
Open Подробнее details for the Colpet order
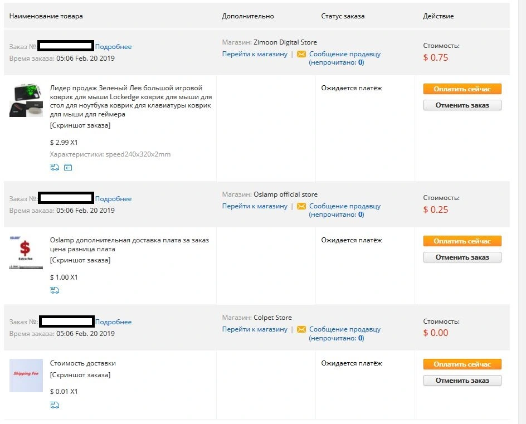coord(113,321)
